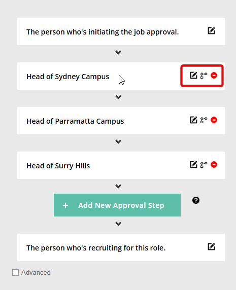Image resolution: width=236 pixels, height=290 pixels.
Task: Edit the job approval initiator step
Action: coord(211,31)
